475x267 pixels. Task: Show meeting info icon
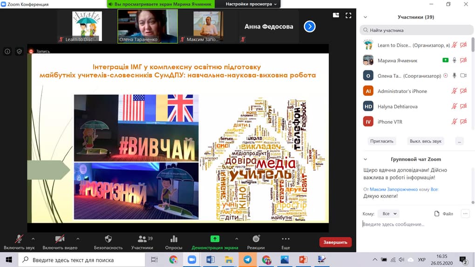7,52
